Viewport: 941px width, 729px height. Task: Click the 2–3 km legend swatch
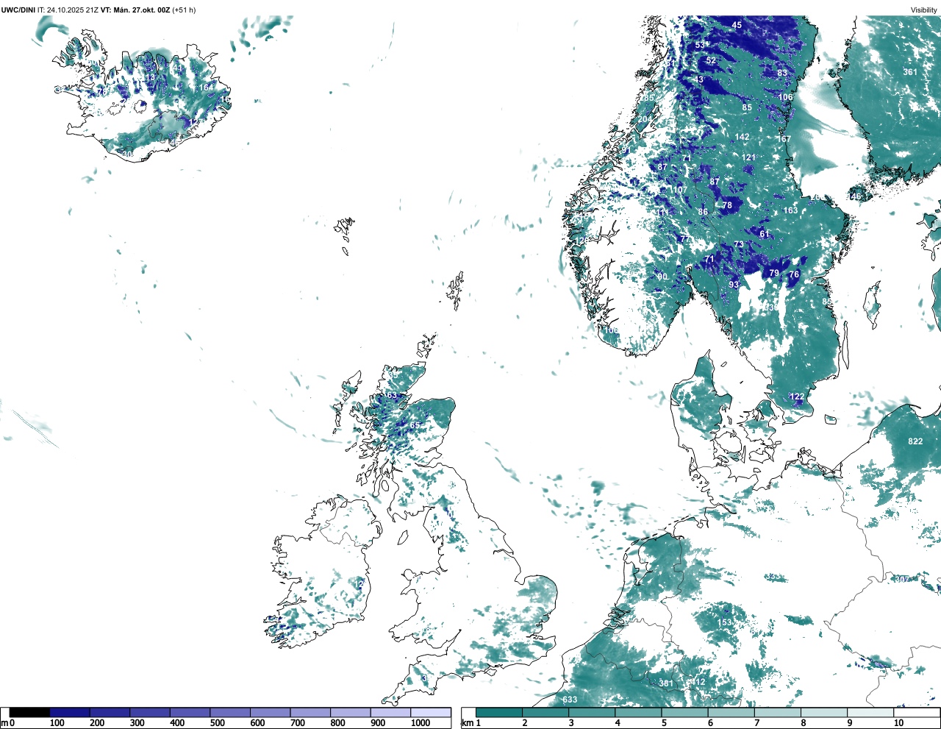tap(545, 712)
